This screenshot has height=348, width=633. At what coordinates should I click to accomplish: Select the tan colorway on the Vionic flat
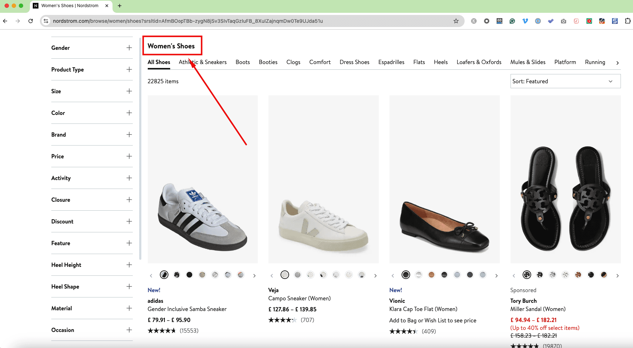point(431,275)
